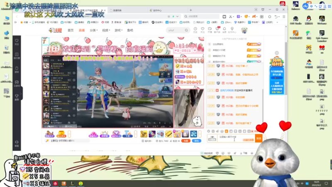The height and width of the screenshot is (187, 332).
Task: Click the Douyu logo in the site header
Action: coord(55,30)
